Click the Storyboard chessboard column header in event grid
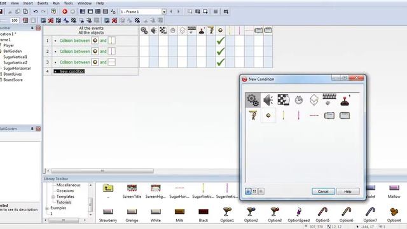407x229 pixels. 163,31
